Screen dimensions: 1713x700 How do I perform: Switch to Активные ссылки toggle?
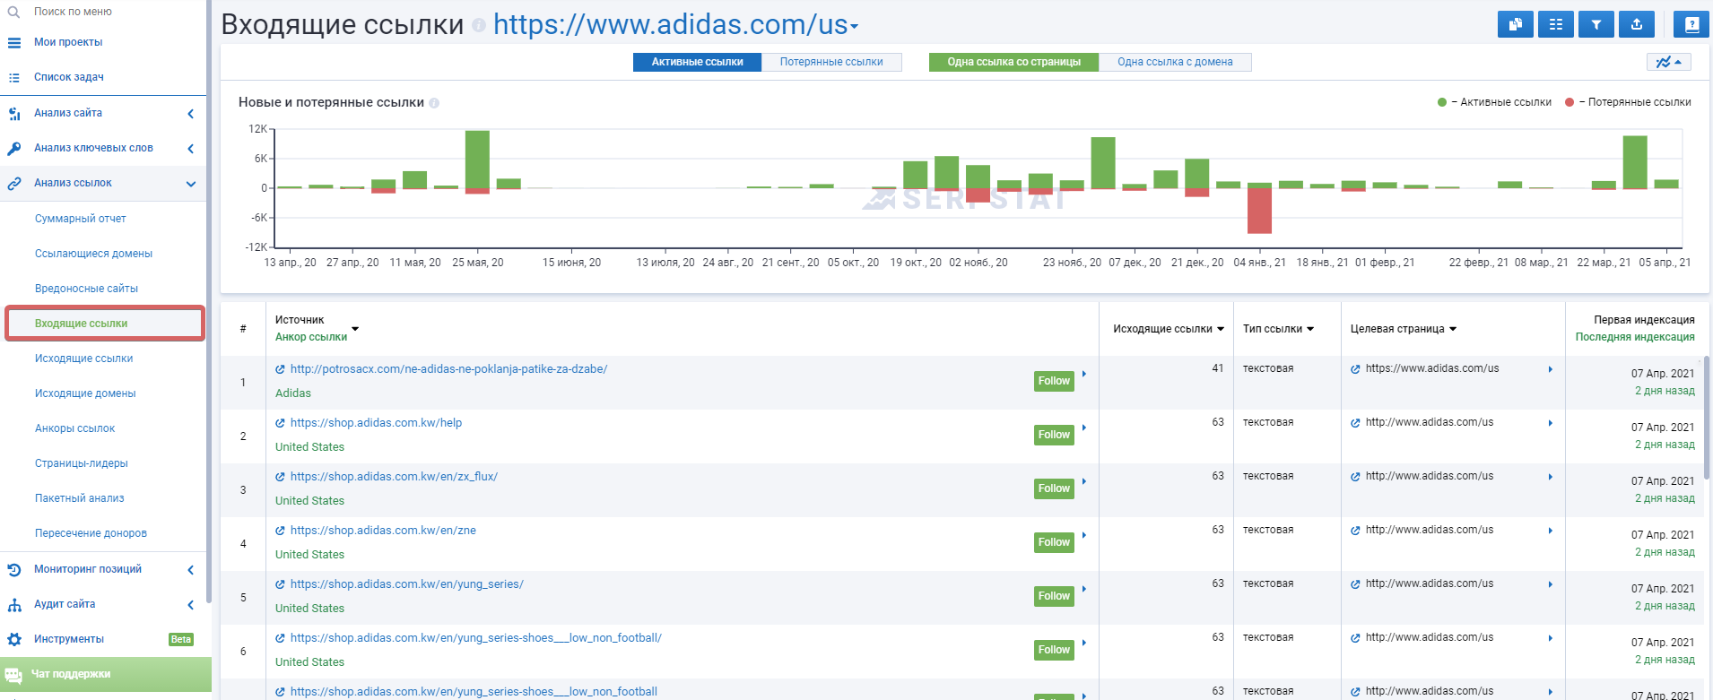point(697,62)
